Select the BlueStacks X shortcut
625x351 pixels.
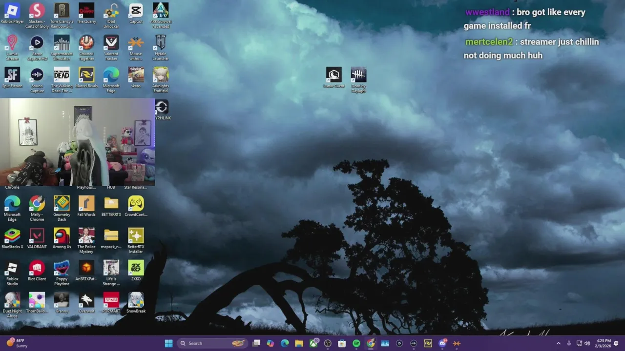pyautogui.click(x=12, y=239)
